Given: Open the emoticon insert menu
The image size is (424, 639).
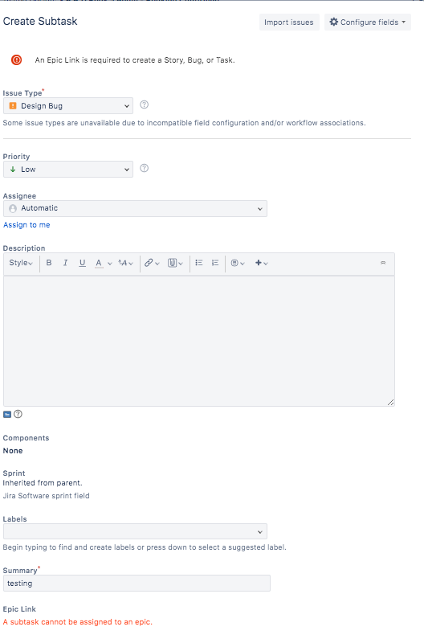Looking at the screenshot, I should 238,263.
